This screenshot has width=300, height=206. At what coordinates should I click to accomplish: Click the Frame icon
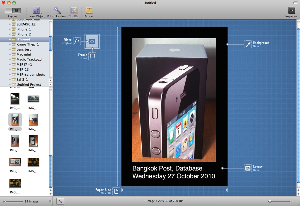[x=92, y=56]
